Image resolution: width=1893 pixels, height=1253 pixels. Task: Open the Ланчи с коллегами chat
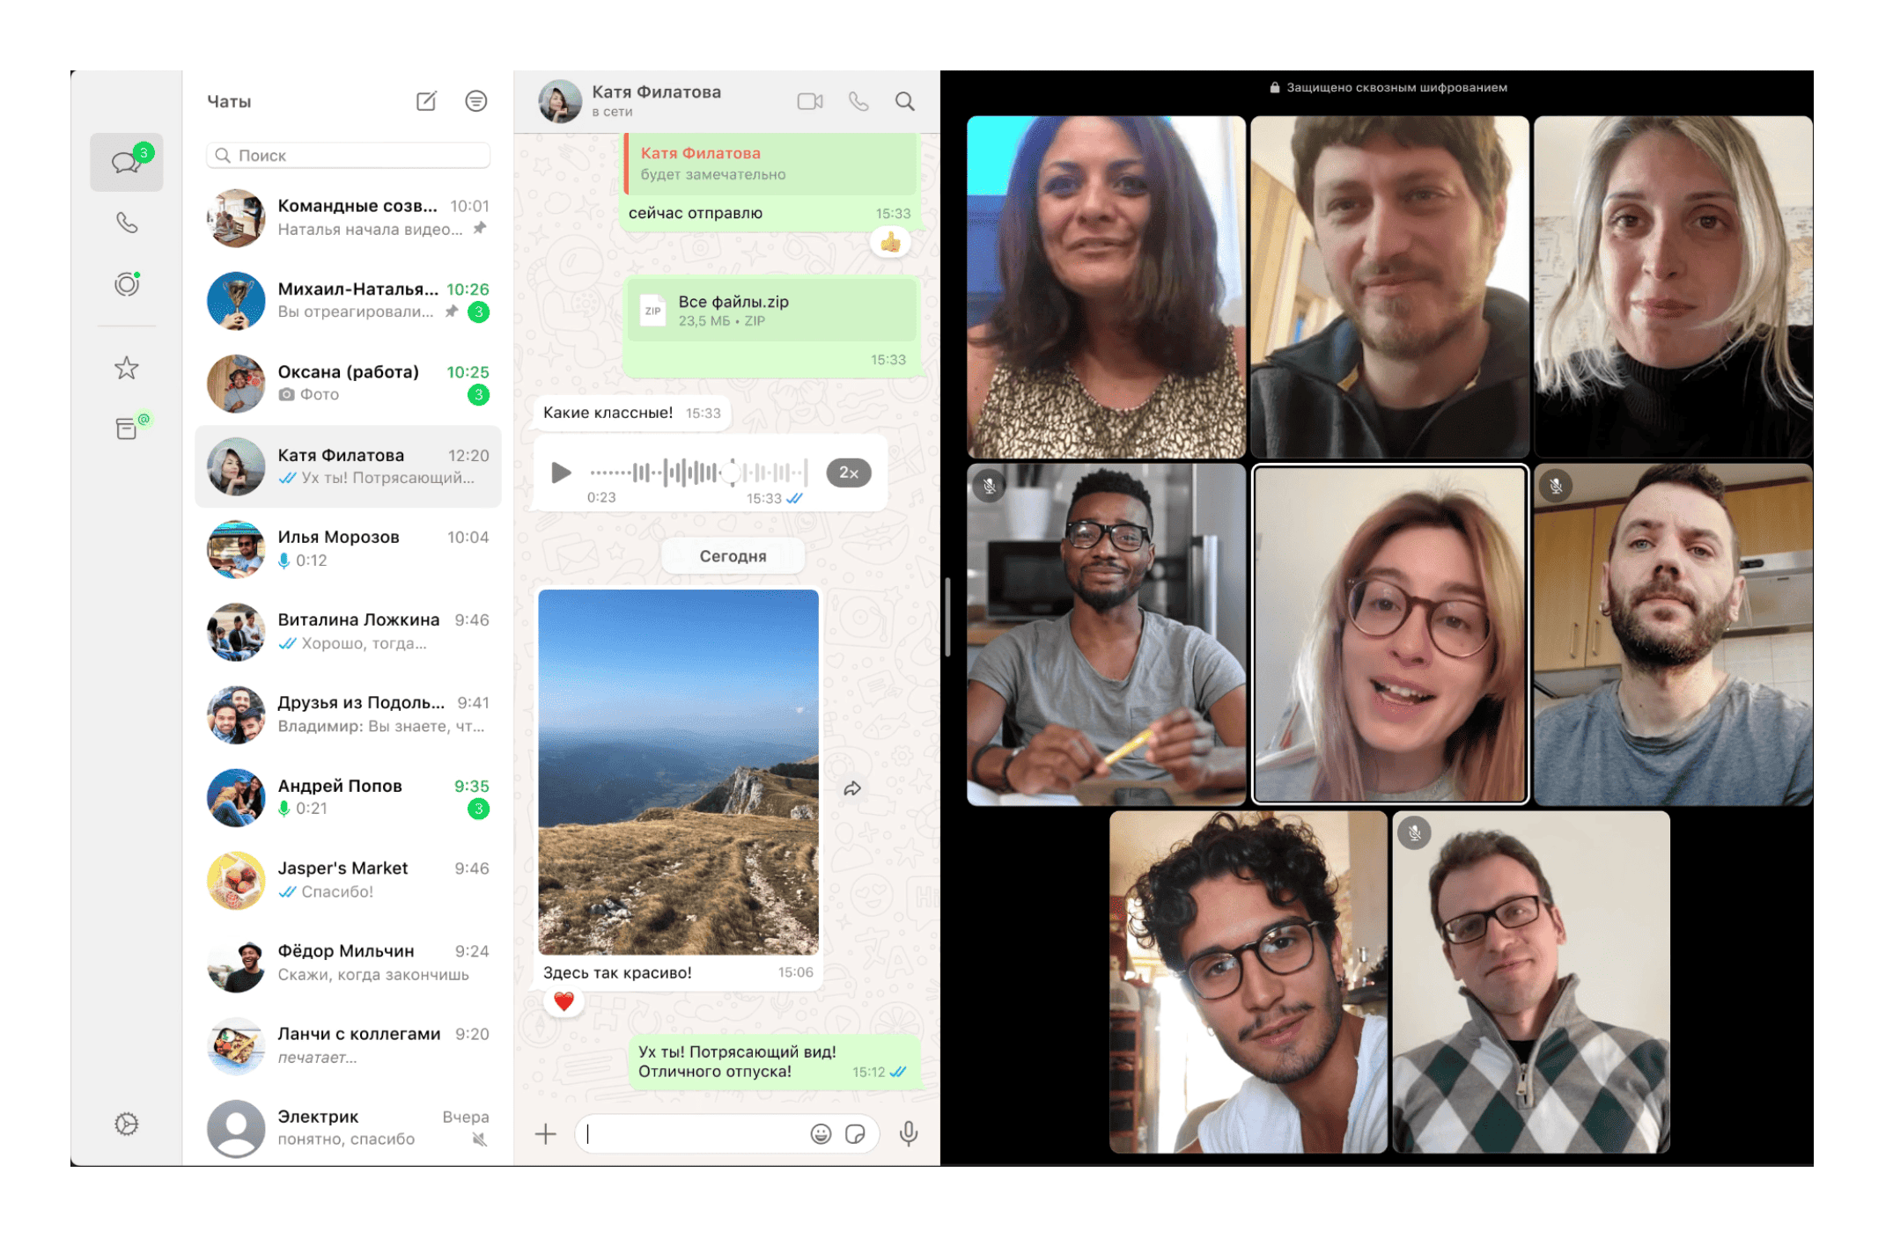click(x=348, y=1044)
